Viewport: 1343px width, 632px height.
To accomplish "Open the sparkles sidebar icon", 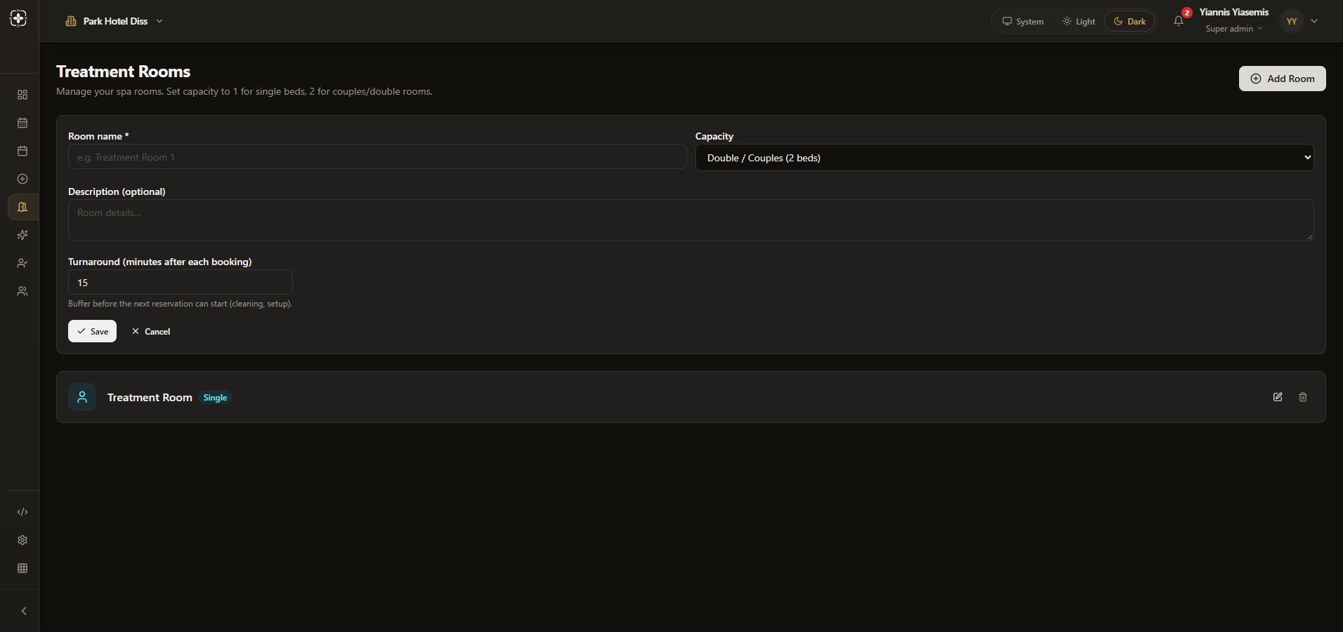I will click(x=22, y=235).
